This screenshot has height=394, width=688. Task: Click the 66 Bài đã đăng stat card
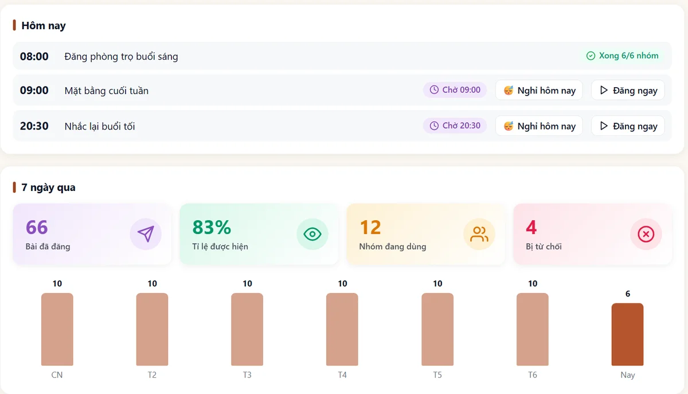point(92,234)
